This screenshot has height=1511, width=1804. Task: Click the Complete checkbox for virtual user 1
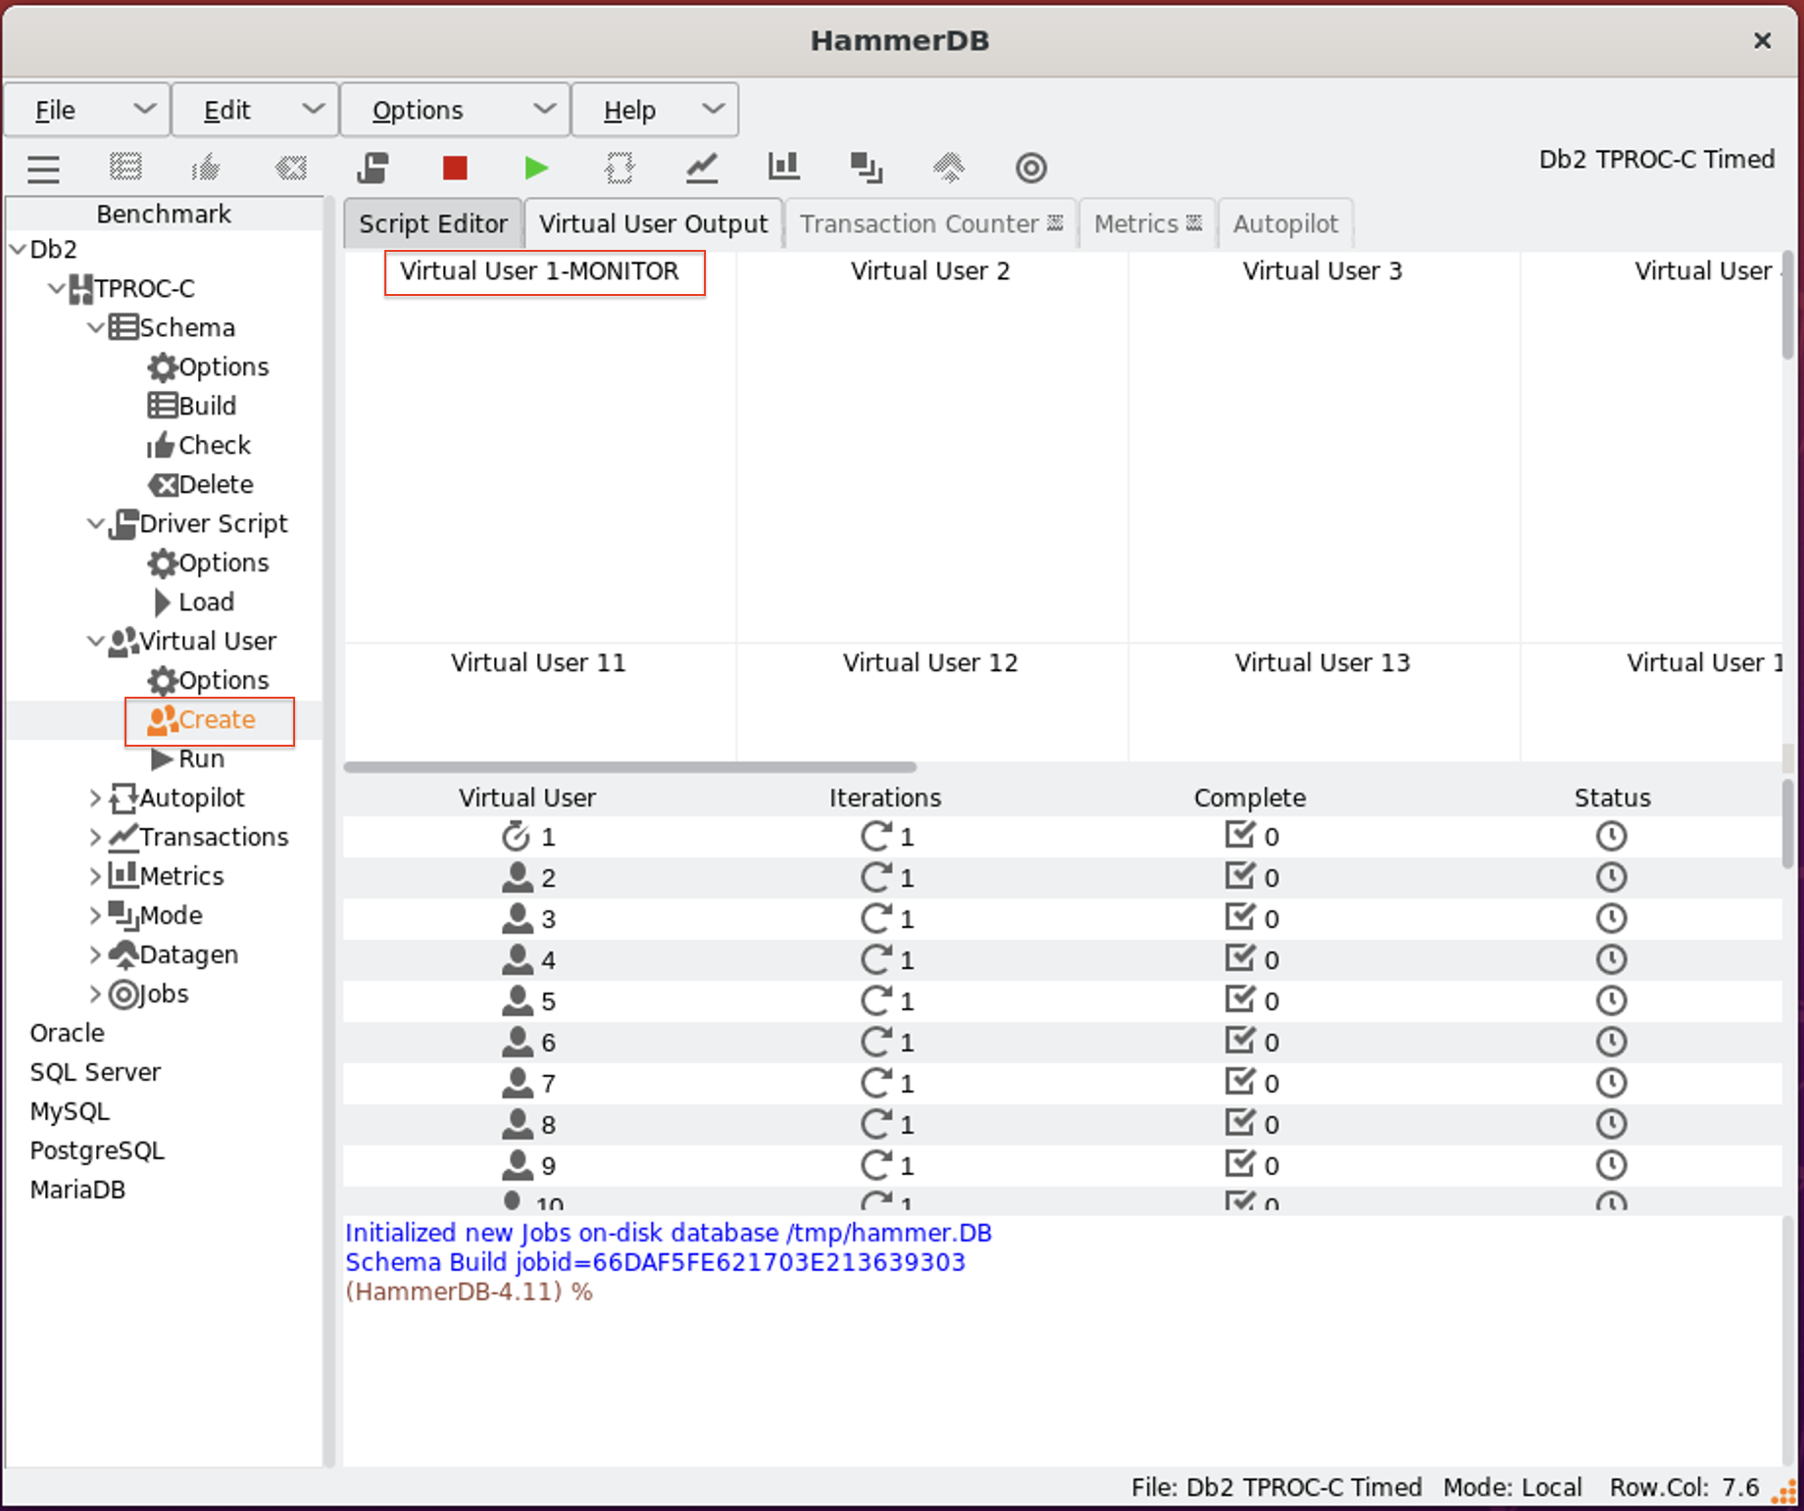point(1239,835)
